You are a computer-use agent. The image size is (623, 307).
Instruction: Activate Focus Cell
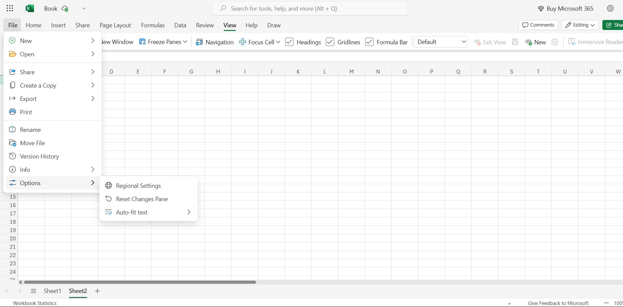(x=259, y=42)
